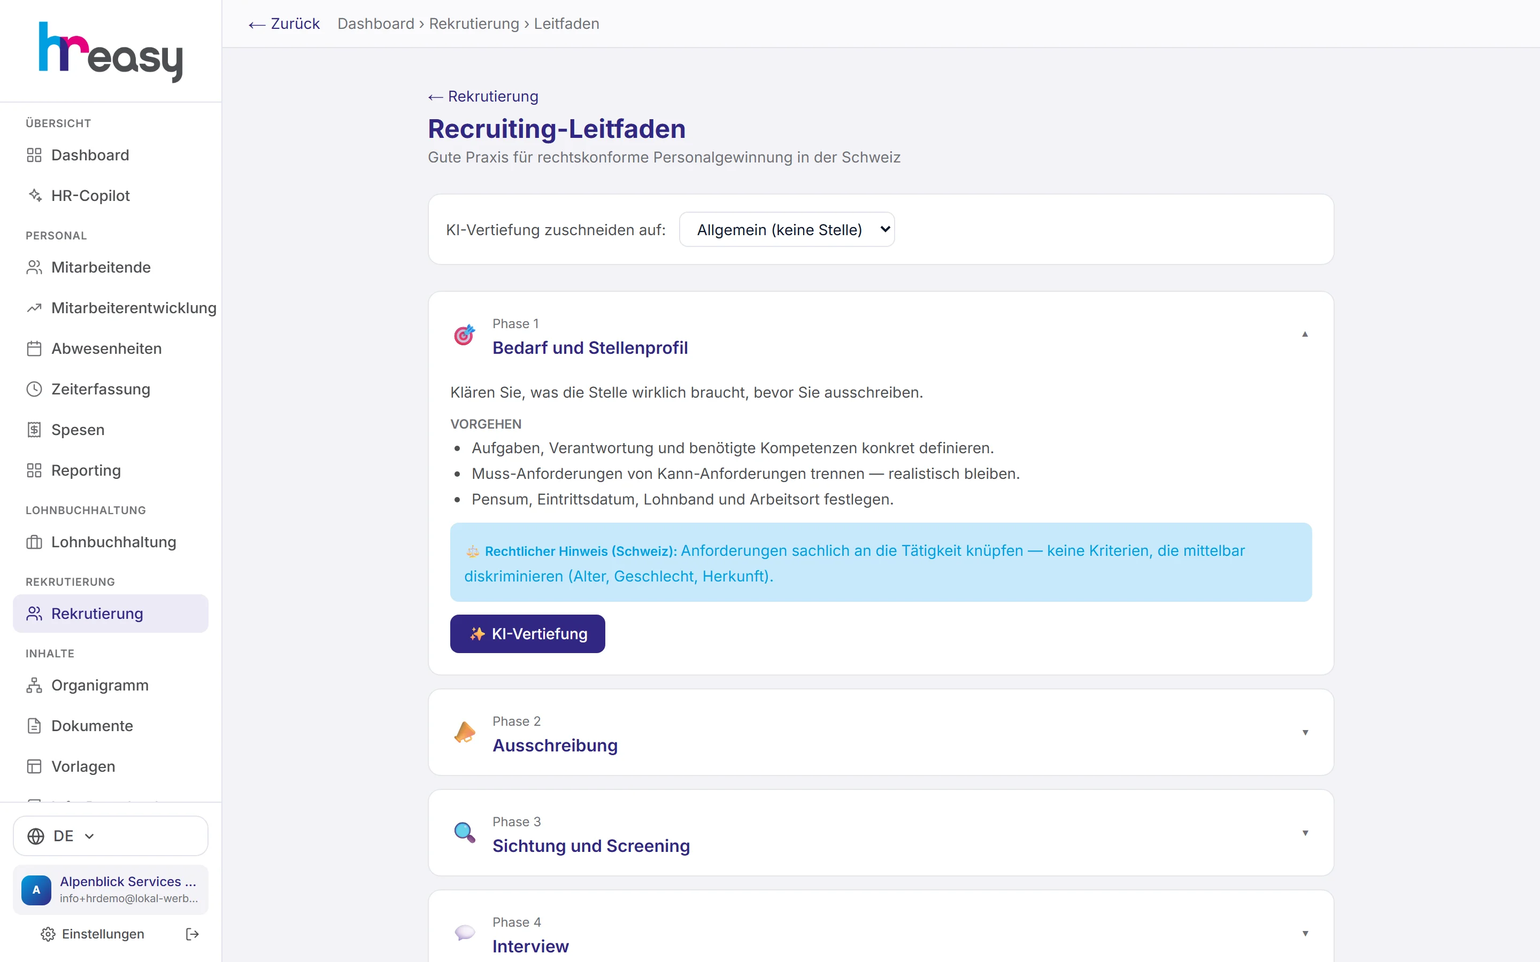Expand Phase 2 Ausschreibung
The height and width of the screenshot is (962, 1540).
1305,732
